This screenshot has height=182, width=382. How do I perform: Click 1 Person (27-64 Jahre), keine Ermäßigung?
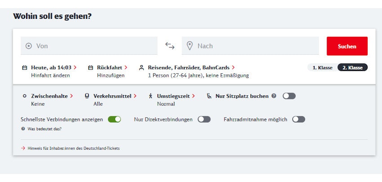(x=198, y=75)
